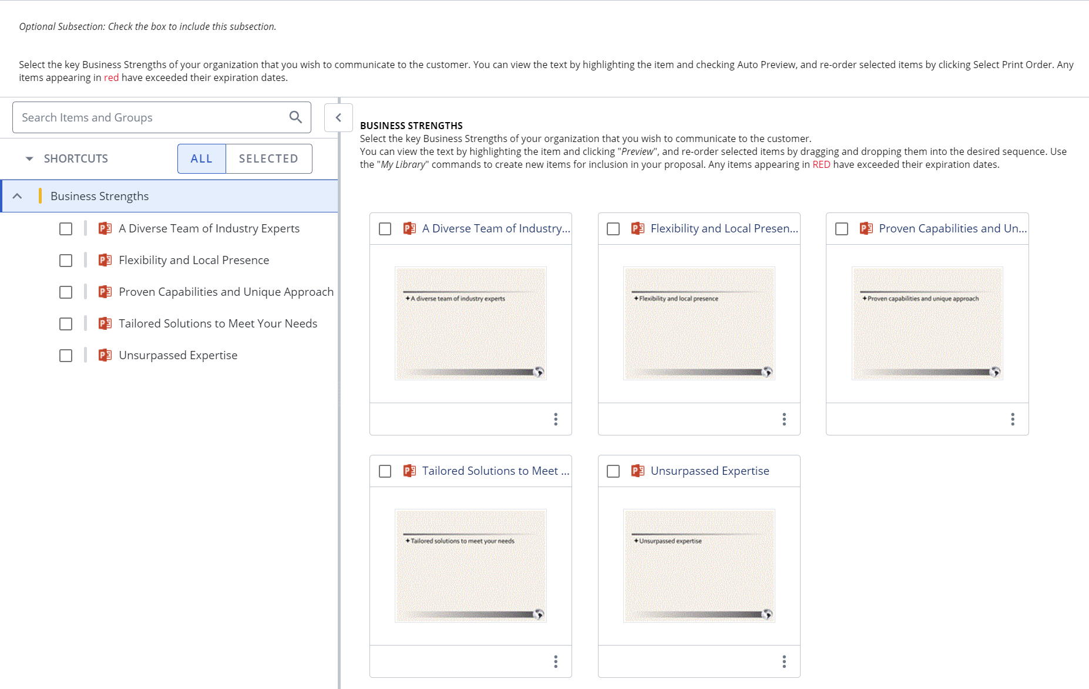Tick checkbox on A Diverse Team card
1089x689 pixels.
[385, 229]
